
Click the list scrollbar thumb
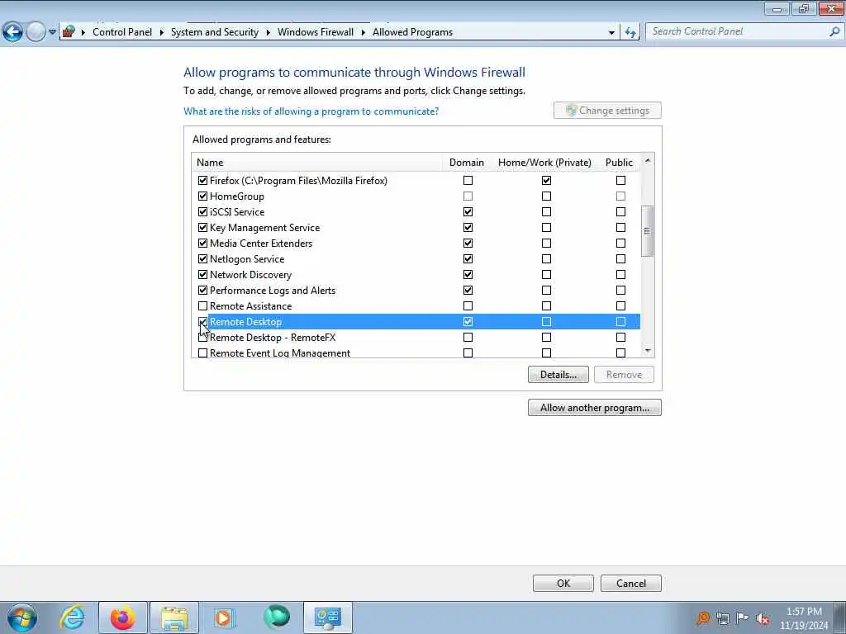(648, 231)
